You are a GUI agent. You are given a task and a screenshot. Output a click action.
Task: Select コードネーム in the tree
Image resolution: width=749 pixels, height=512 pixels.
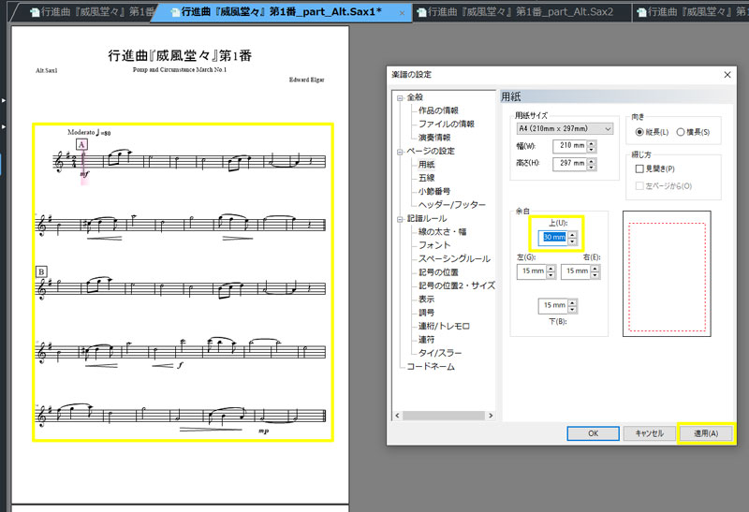coord(431,367)
